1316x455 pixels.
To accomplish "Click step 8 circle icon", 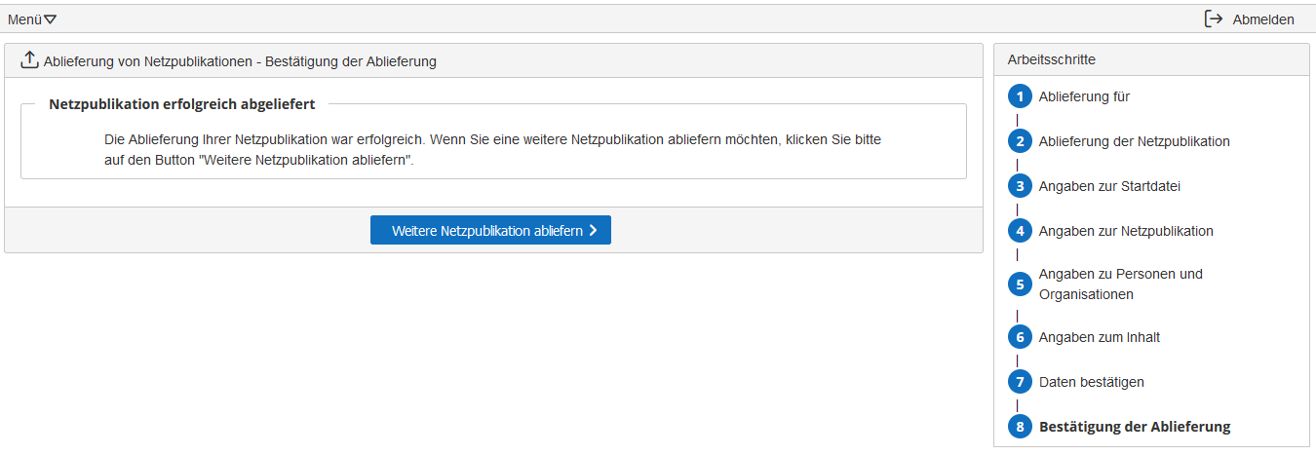I will click(1020, 427).
